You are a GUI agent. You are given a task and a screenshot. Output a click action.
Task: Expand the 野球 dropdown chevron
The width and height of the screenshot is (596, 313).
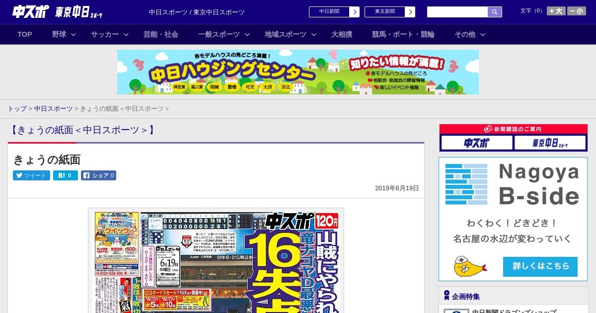[x=74, y=34]
